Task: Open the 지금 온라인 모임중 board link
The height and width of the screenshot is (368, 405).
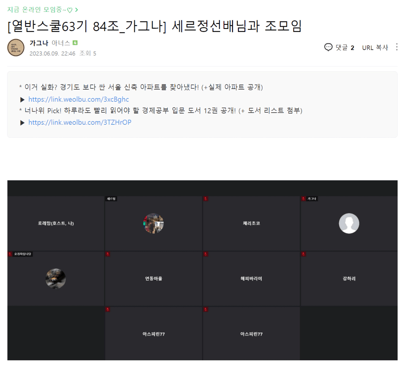Action: [x=40, y=10]
